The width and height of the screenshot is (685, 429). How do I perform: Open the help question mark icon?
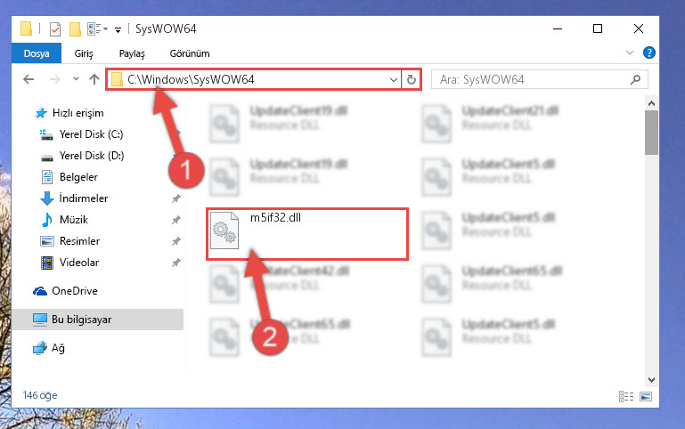648,53
